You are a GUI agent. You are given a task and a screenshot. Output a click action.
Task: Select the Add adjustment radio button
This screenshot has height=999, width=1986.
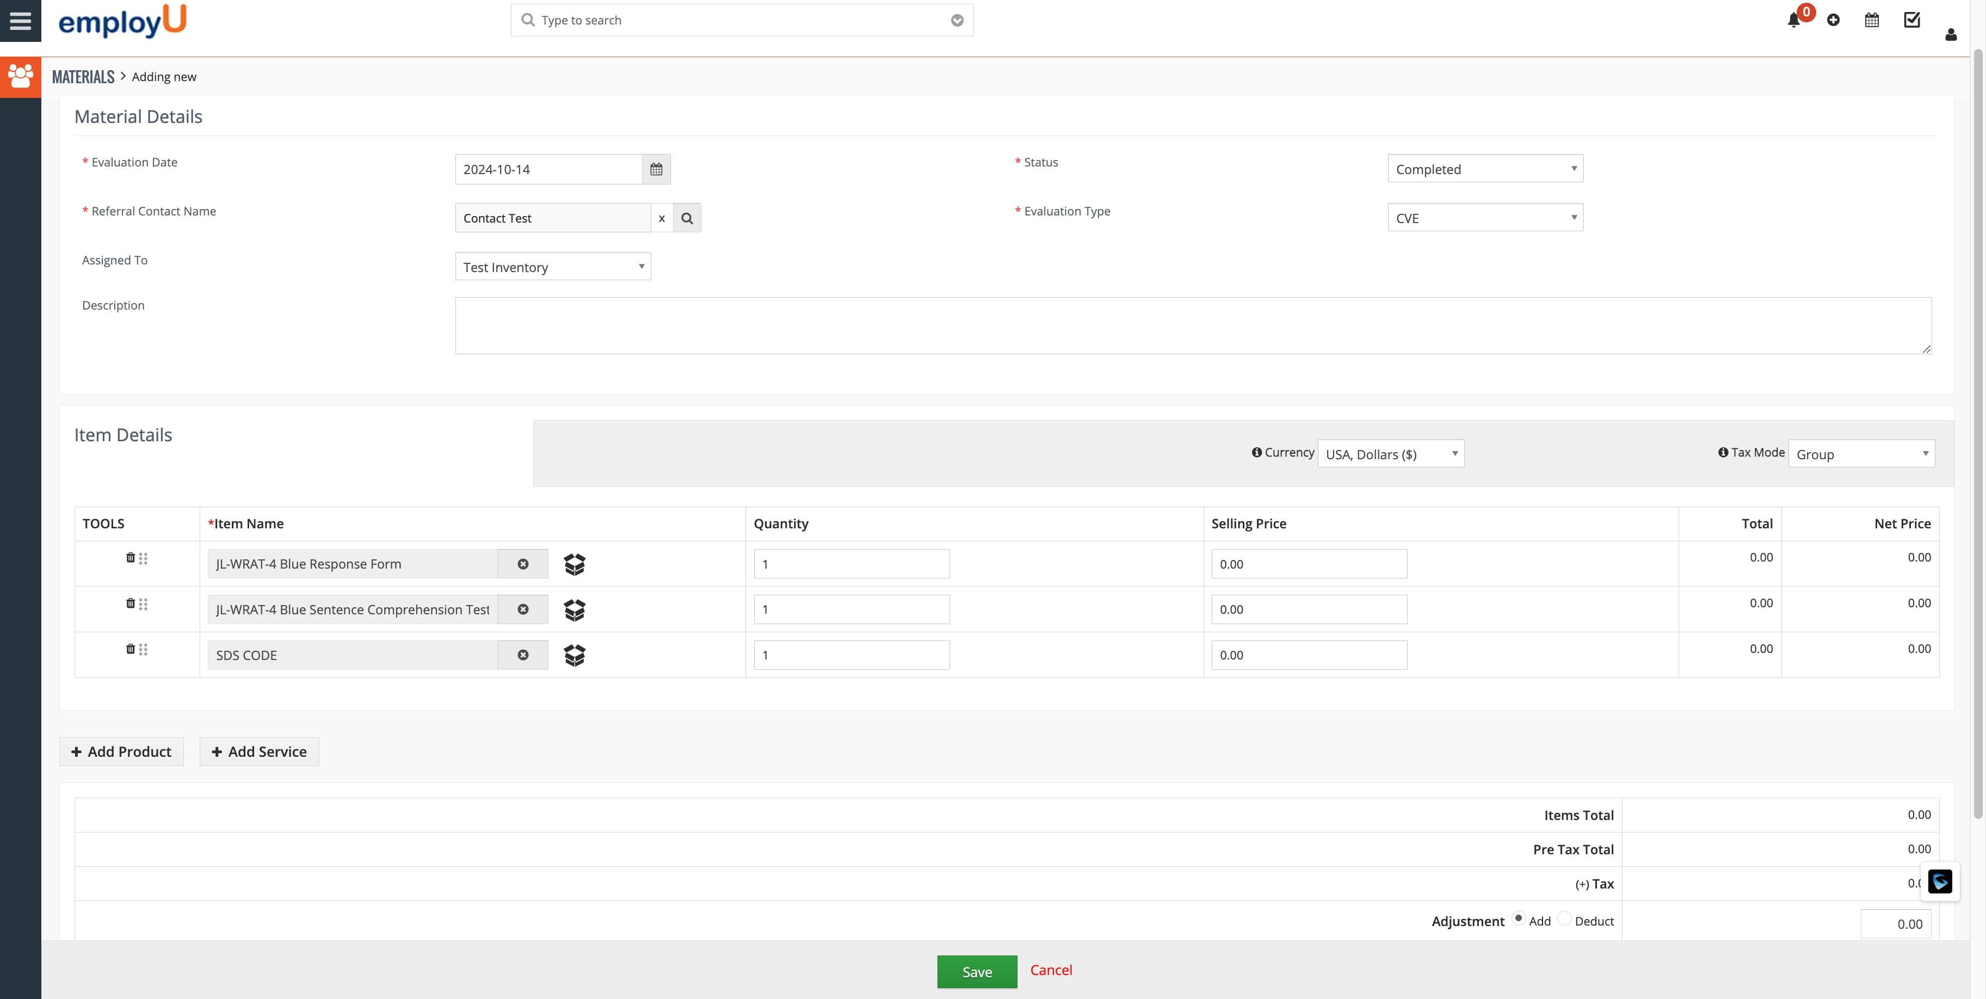pos(1518,919)
